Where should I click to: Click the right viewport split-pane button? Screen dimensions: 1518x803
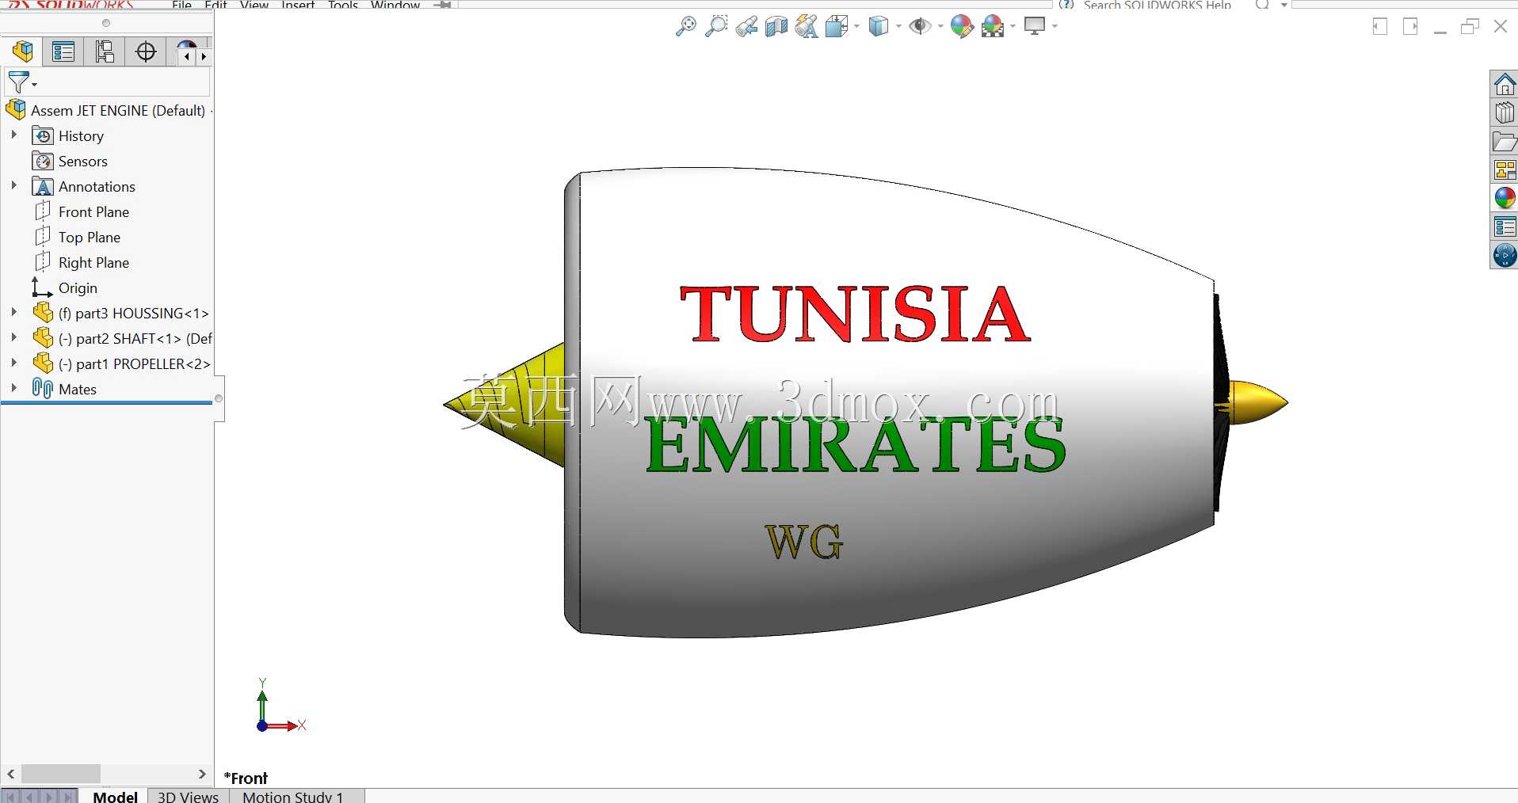[1410, 26]
